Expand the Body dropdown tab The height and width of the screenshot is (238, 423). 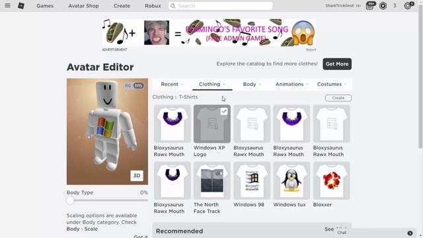252,84
